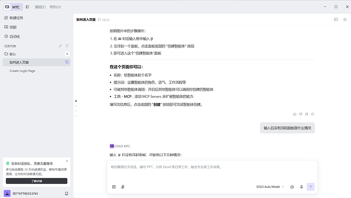Open the 自动化 section
The image size is (351, 198).
click(12, 37)
